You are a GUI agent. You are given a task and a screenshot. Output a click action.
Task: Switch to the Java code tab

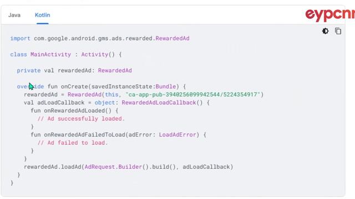[x=14, y=15]
